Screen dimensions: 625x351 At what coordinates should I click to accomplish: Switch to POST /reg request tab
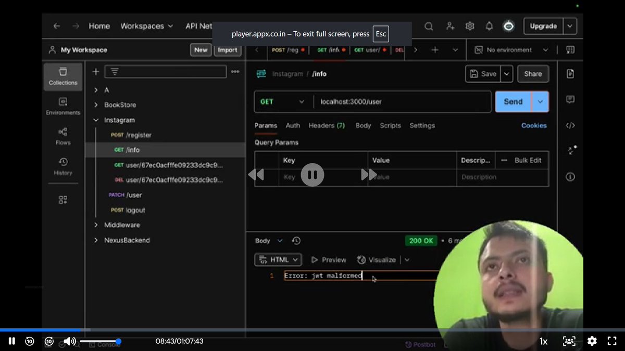click(288, 50)
